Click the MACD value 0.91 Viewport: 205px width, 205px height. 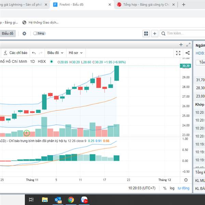point(99,141)
